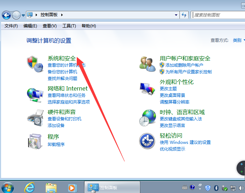Click the Back navigation arrow button
Screen dimensions: 245x193
pos(6,15)
